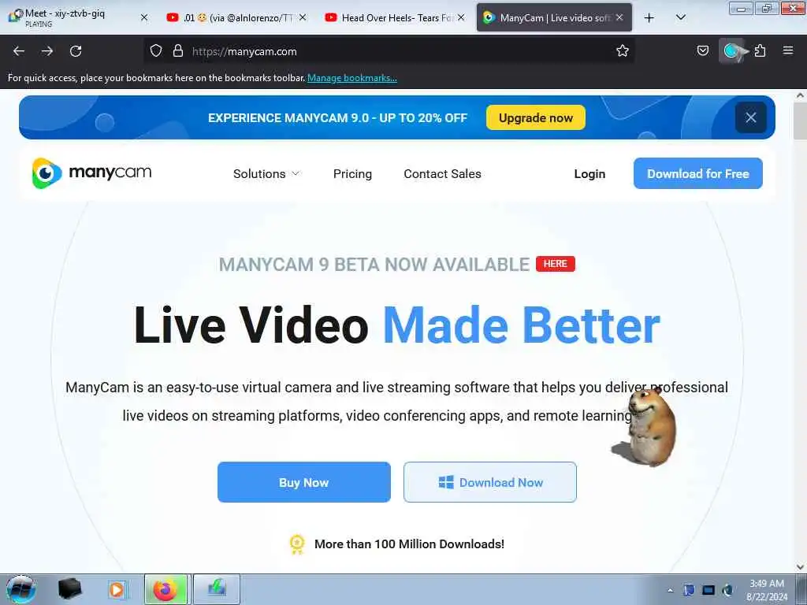
Task: Click the padlock site security icon
Action: [x=178, y=50]
